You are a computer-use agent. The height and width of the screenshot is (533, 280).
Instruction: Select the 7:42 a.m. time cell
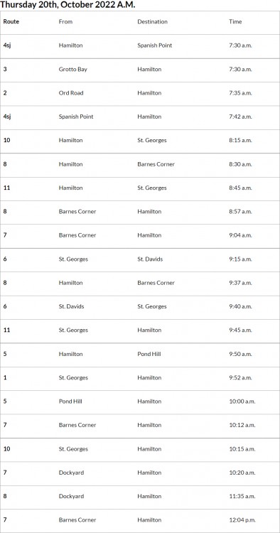(x=240, y=117)
